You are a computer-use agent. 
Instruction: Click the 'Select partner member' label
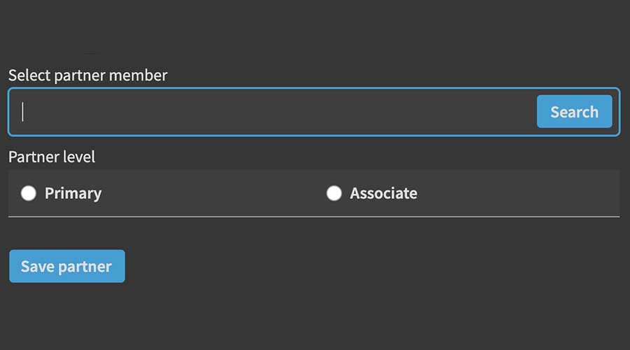[87, 75]
